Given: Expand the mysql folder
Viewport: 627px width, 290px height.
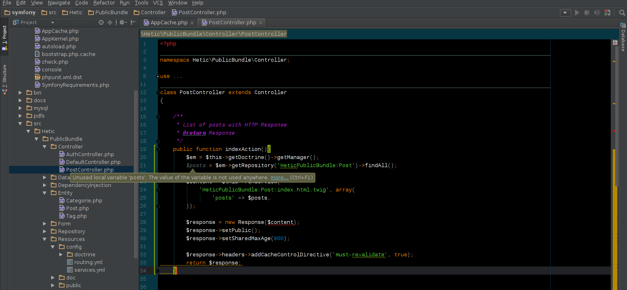Looking at the screenshot, I should click(20, 108).
